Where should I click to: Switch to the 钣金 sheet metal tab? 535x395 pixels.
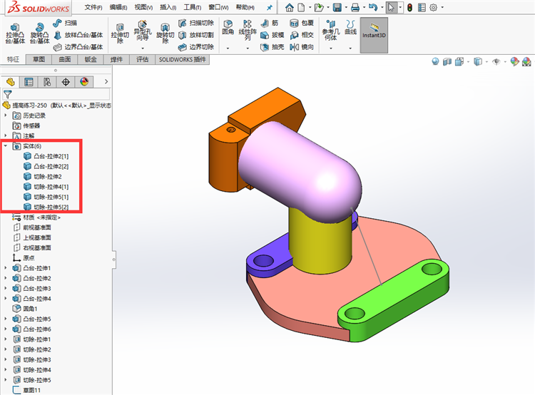(91, 59)
